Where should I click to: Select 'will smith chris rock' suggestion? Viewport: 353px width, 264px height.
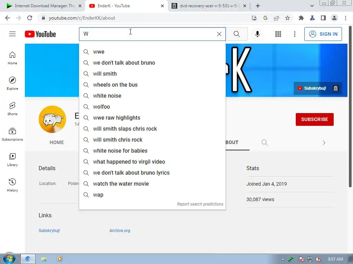click(152, 140)
